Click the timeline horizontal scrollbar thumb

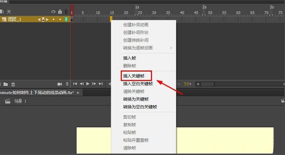click(207, 84)
